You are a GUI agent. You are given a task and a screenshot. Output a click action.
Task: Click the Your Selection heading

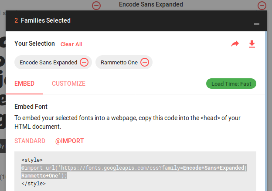pos(34,44)
